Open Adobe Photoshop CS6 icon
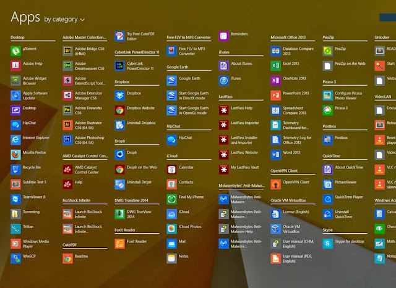The width and height of the screenshot is (396, 288). [67, 140]
